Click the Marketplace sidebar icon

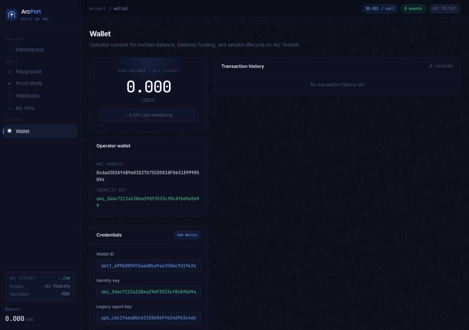pyautogui.click(x=10, y=49)
